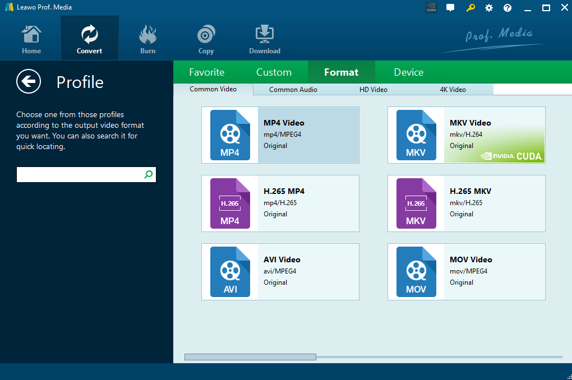
Task: Open the Copy disc module
Action: tap(206, 39)
